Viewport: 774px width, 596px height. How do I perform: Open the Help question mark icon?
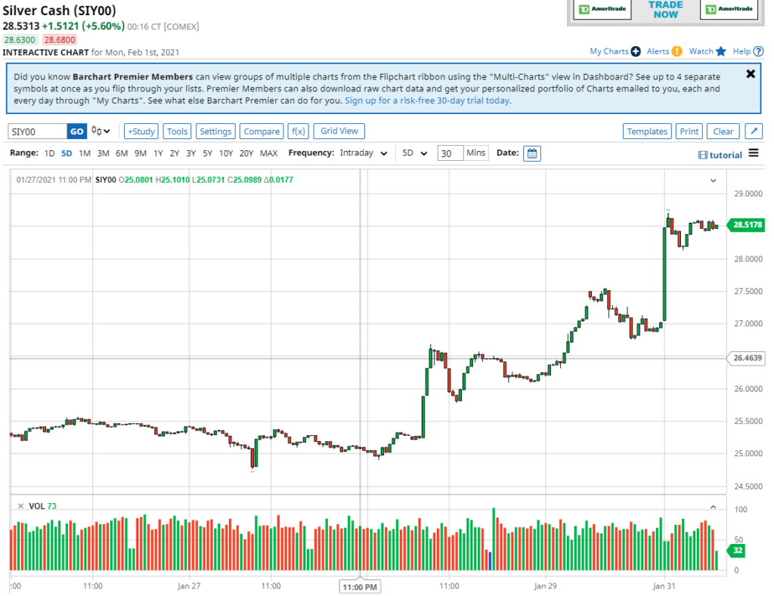pyautogui.click(x=758, y=51)
